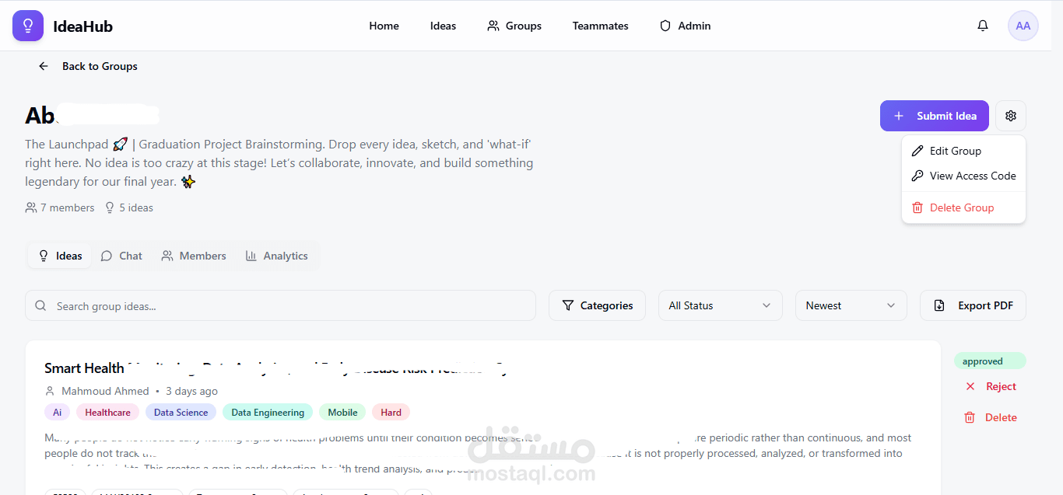The width and height of the screenshot is (1063, 495).
Task: Open the All Status dropdown
Action: (x=720, y=305)
